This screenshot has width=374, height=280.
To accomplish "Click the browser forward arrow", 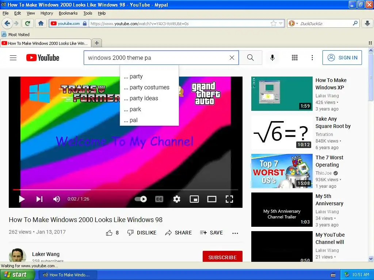I will (16, 23).
